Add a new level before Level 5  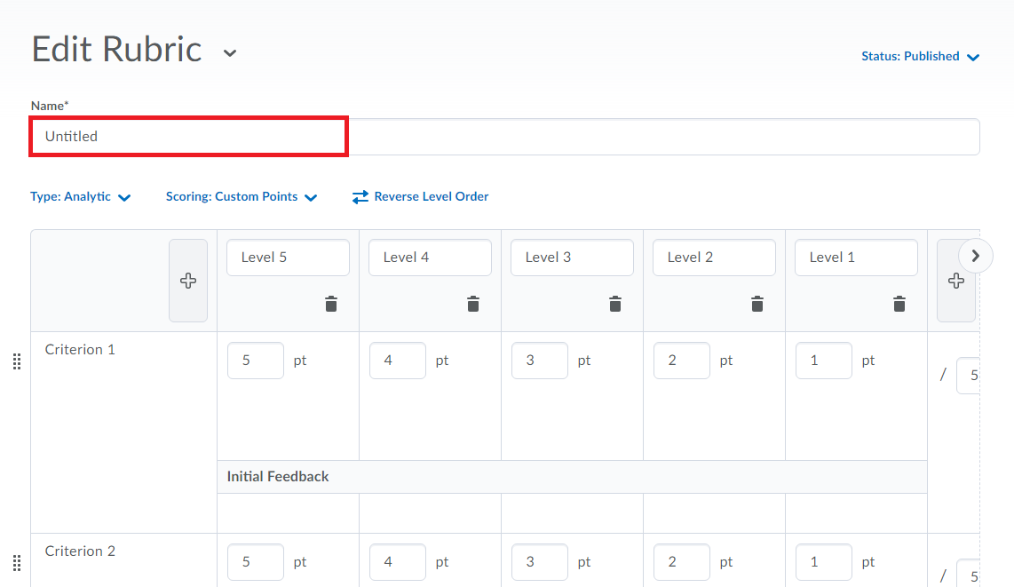point(188,281)
